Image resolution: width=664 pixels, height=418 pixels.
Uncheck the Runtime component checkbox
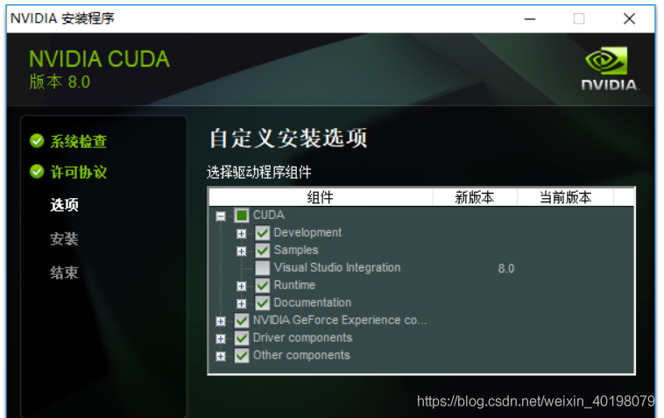262,286
